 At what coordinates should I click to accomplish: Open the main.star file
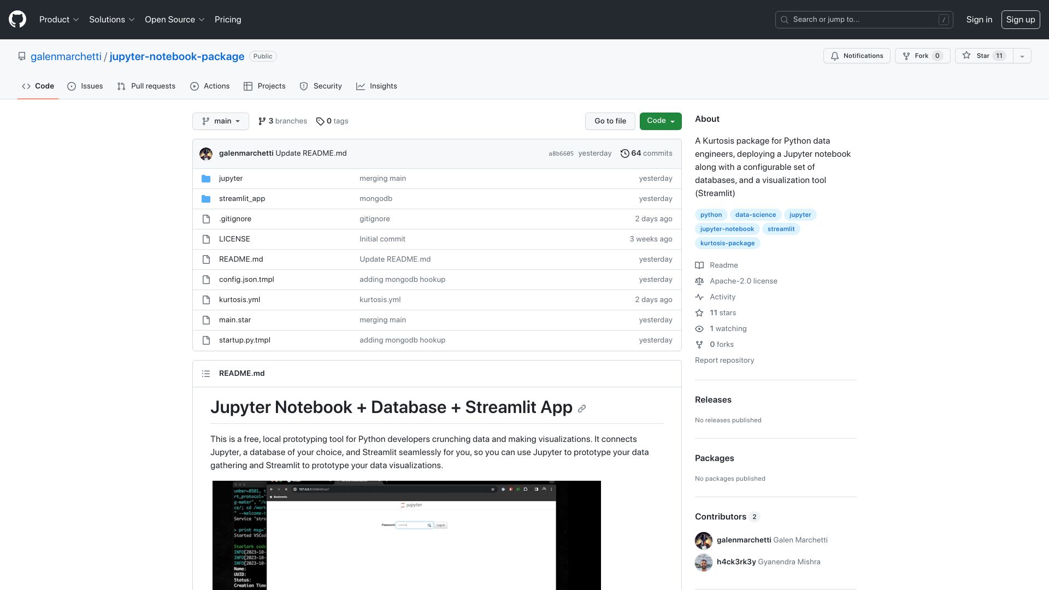pos(235,320)
